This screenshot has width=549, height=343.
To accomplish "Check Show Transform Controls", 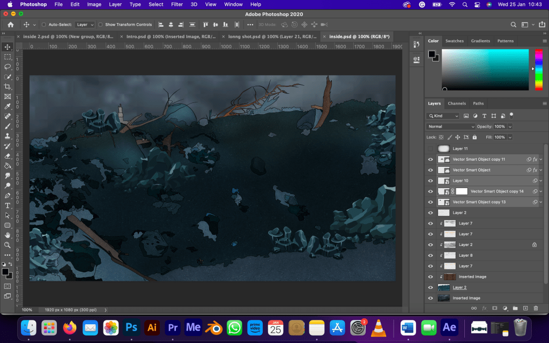I will point(101,25).
